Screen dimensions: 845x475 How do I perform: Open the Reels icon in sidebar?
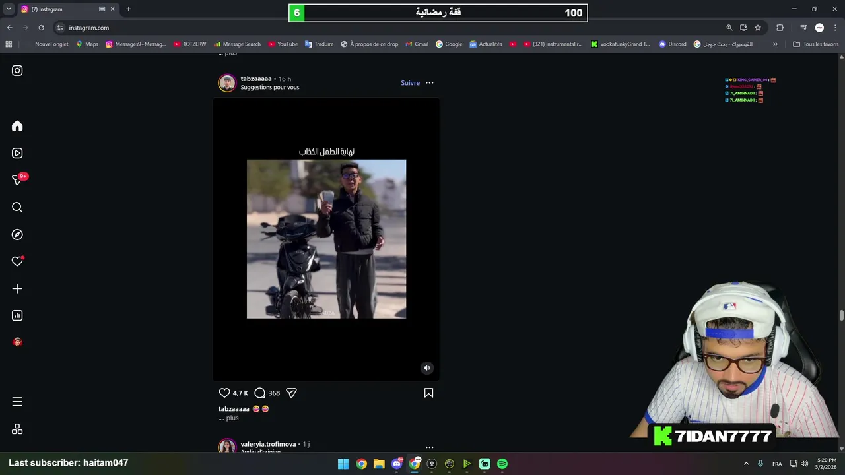[17, 153]
